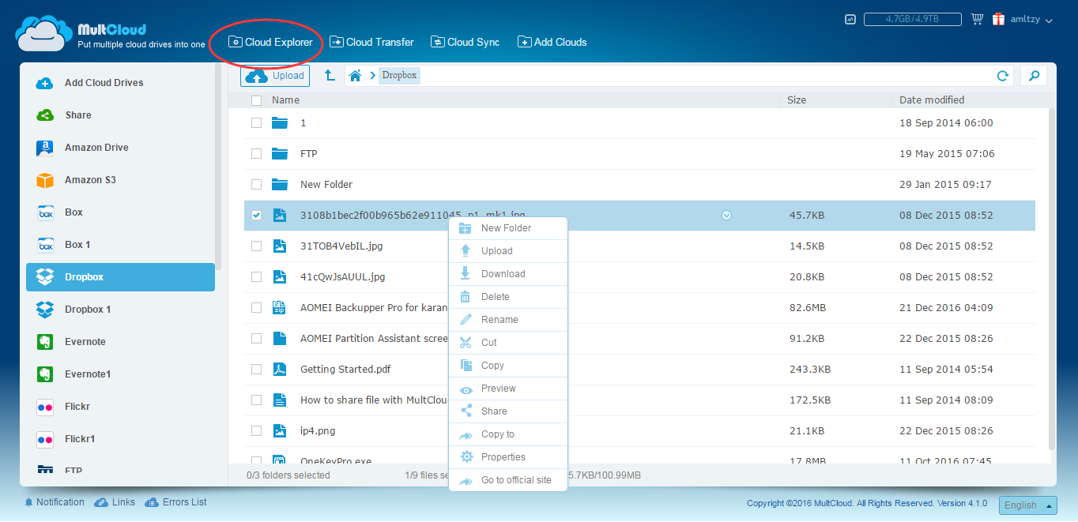Open the shopping cart icon
Screen dimensions: 1078x522
point(977,20)
